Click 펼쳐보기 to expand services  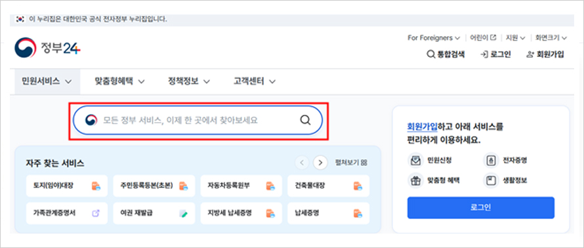[351, 162]
